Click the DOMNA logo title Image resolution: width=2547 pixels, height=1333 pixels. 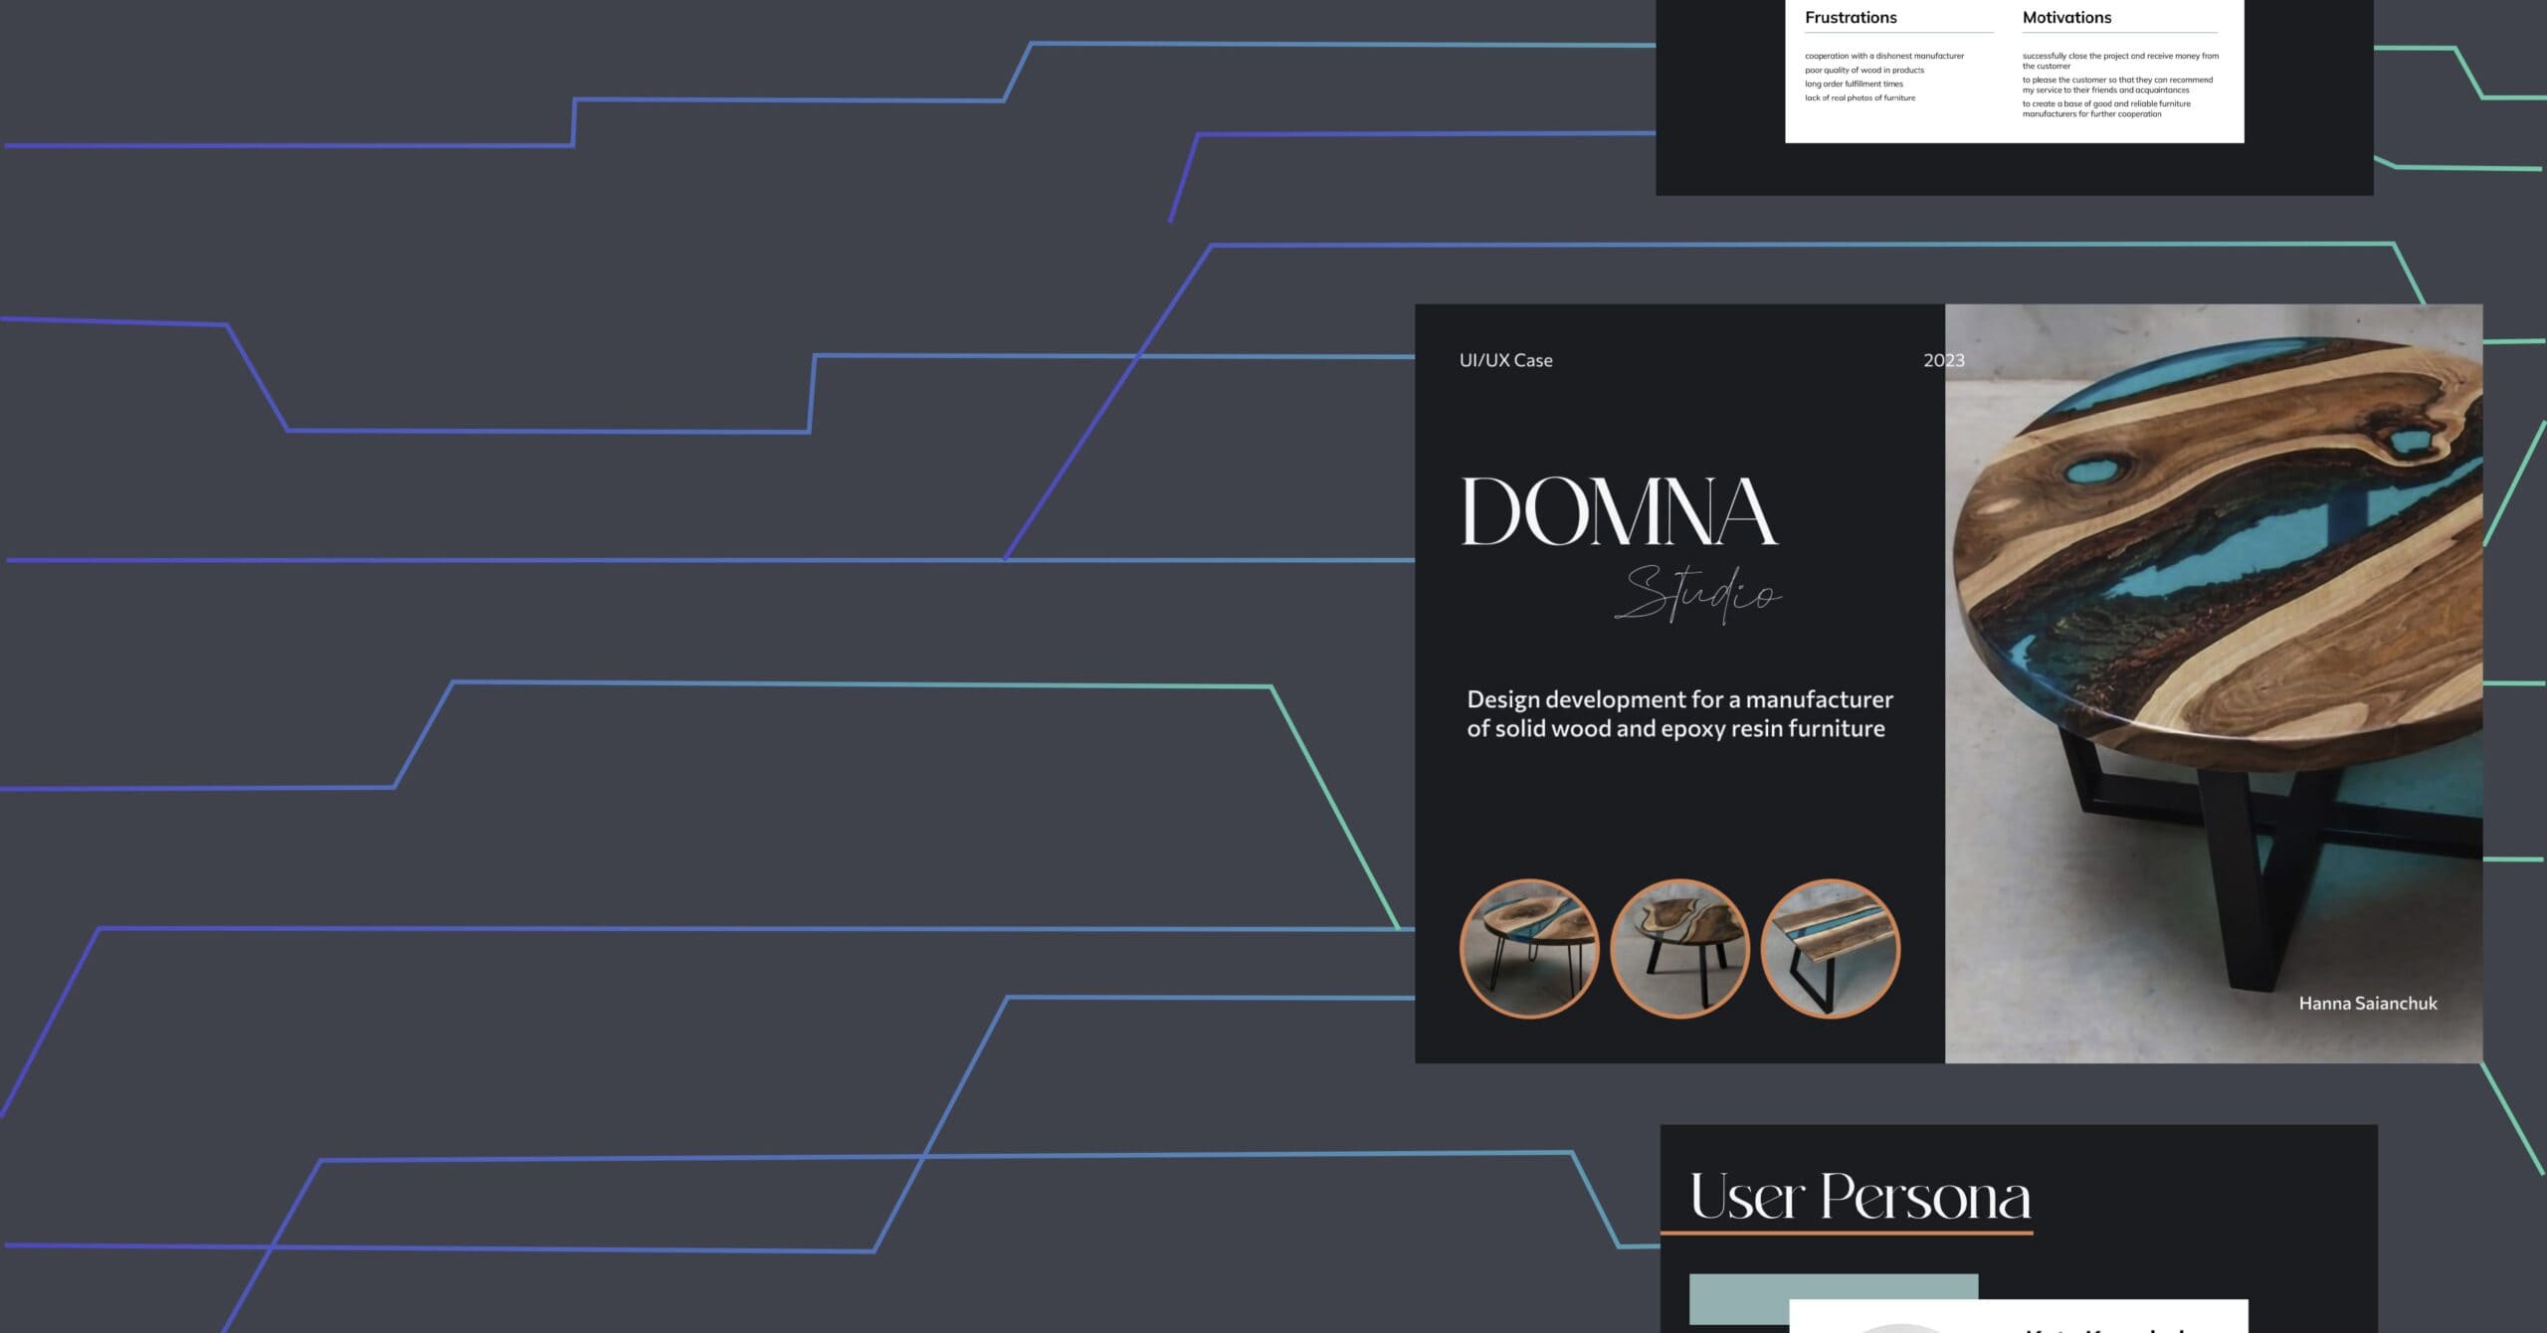pyautogui.click(x=1620, y=511)
